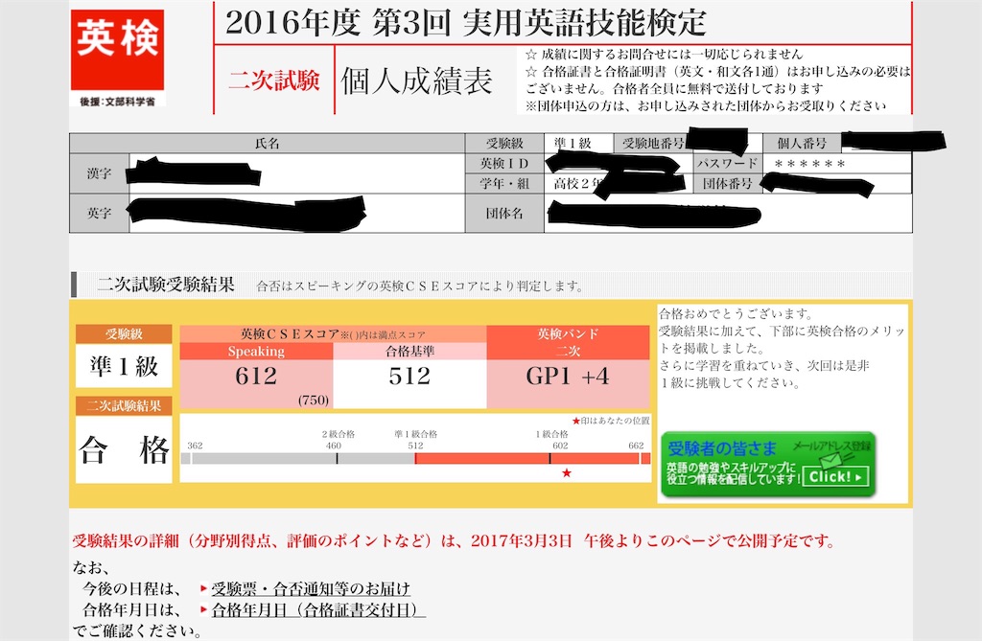Image resolution: width=982 pixels, height=641 pixels.
Task: Click the red 2017年3月3日 notice text
Action: [455, 540]
